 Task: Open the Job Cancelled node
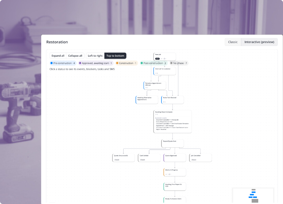click(200, 158)
